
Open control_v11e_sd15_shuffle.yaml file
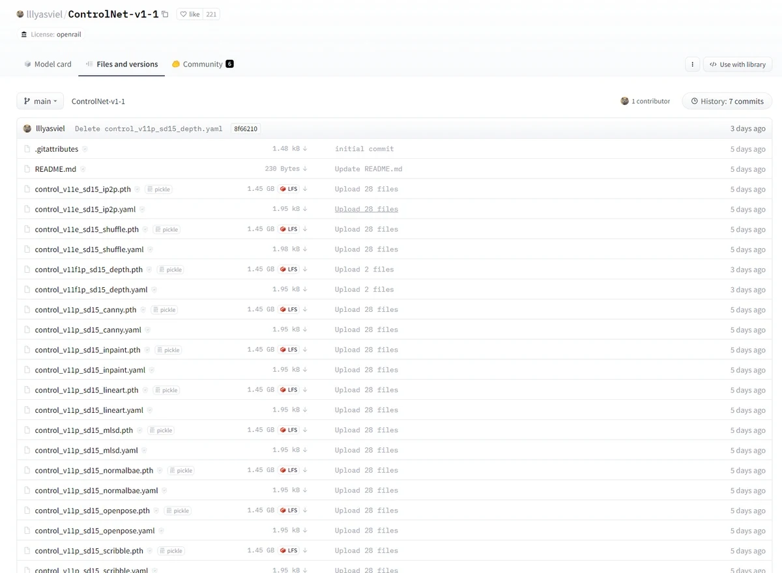[89, 249]
